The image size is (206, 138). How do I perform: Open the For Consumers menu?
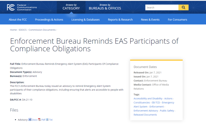[x=177, y=20]
